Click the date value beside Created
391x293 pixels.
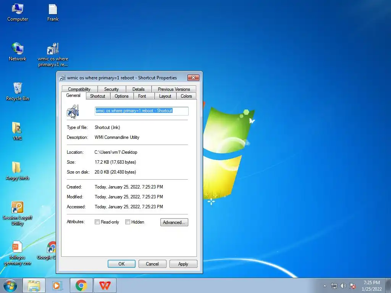(129, 187)
